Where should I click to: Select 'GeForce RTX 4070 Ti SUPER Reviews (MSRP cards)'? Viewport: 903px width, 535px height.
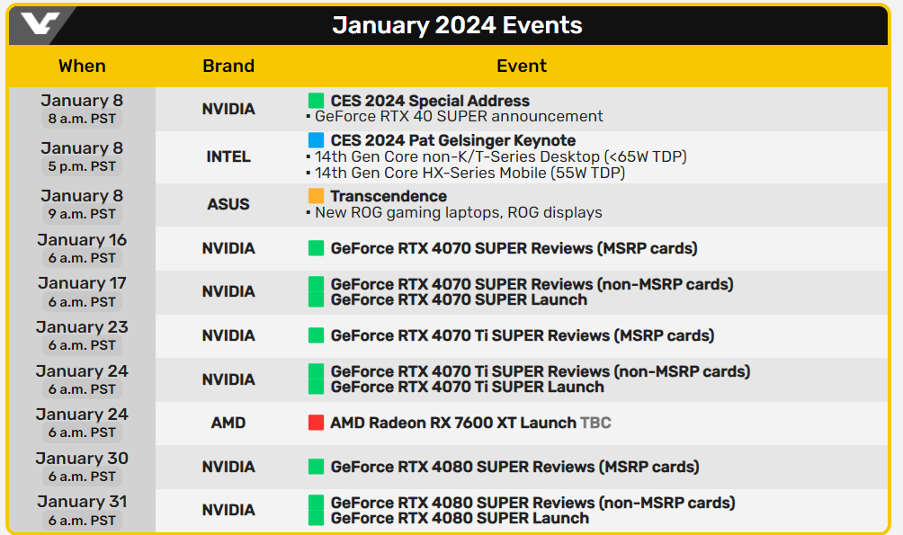[523, 335]
